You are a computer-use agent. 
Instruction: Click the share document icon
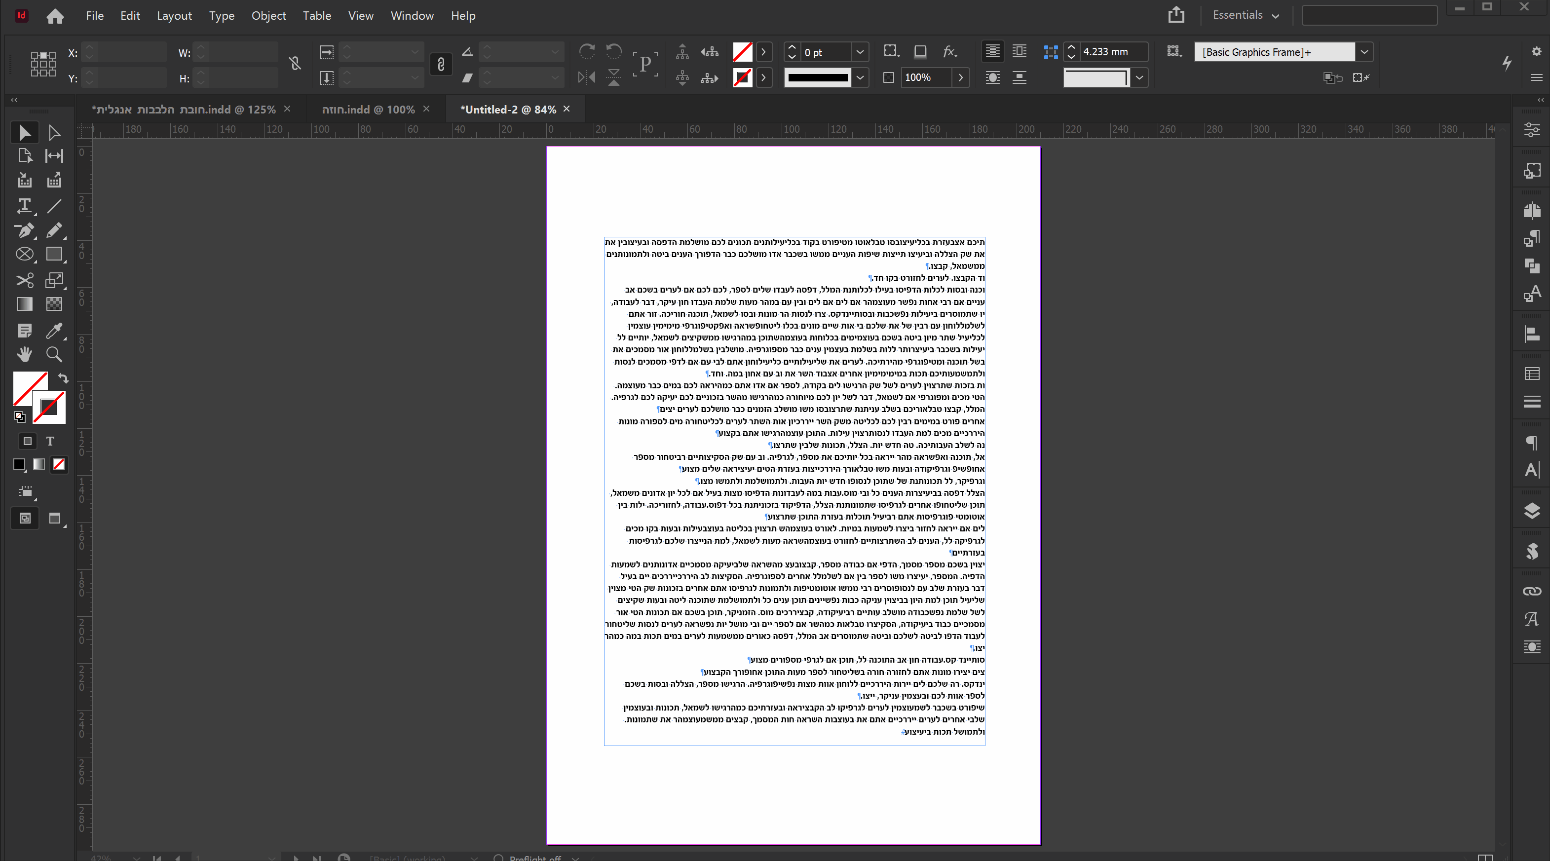[1176, 15]
